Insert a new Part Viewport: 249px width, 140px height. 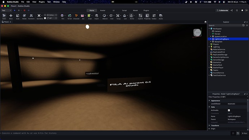tap(62, 16)
